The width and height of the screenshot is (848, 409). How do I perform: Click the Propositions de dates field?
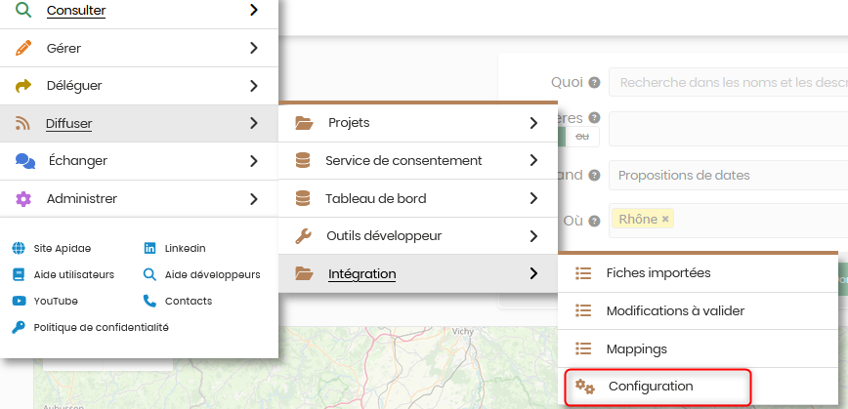point(729,176)
